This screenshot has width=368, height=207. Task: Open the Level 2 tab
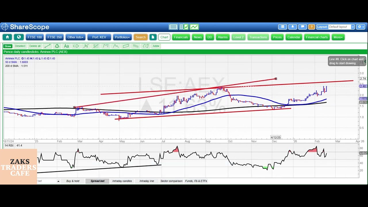(238, 37)
